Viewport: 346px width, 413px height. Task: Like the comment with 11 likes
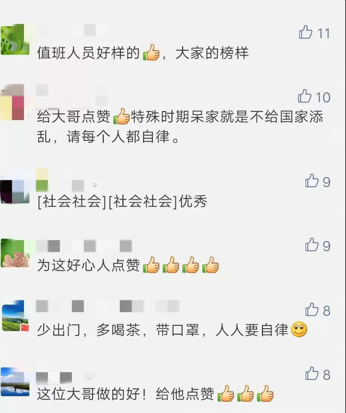pos(306,33)
